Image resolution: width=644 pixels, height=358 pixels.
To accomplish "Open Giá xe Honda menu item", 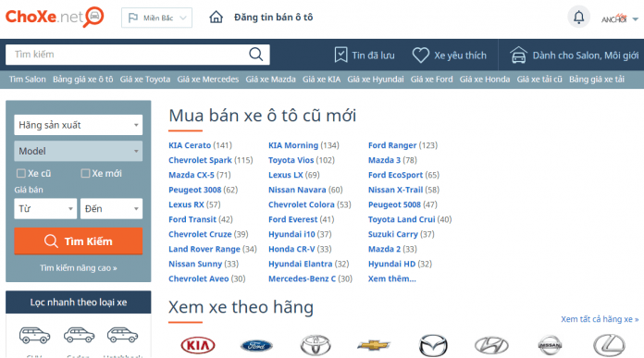I will [x=485, y=80].
